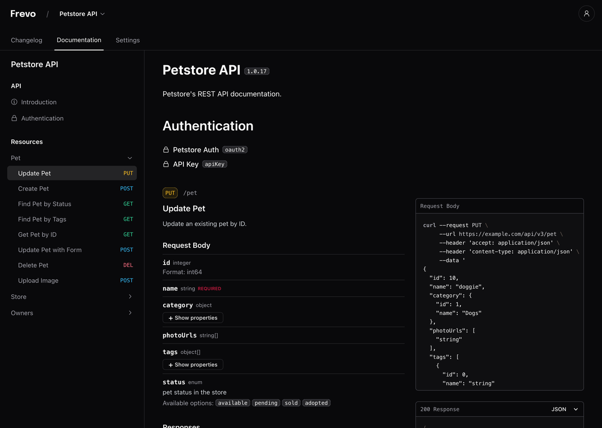Click the Authentication section heading

coord(208,126)
